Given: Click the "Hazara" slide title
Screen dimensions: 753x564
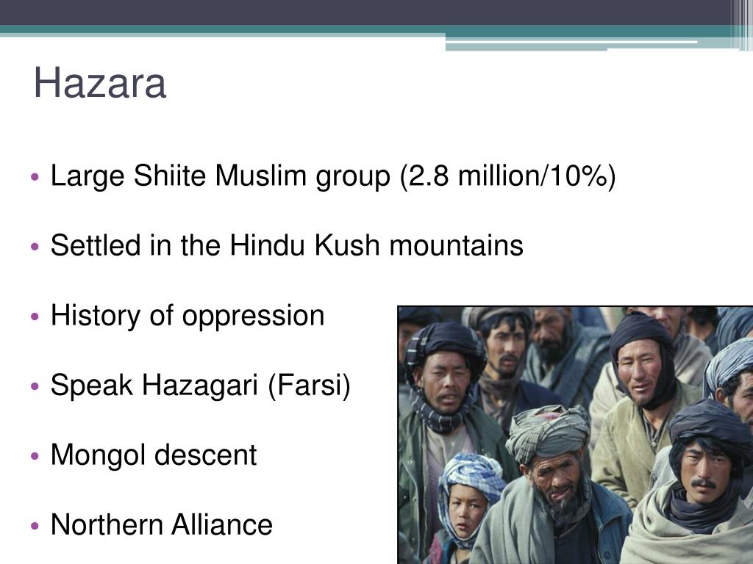Looking at the screenshot, I should (x=99, y=84).
